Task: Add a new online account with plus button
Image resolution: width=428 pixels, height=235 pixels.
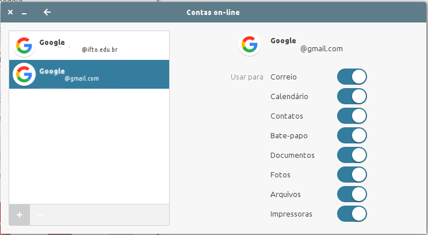Action: point(20,215)
